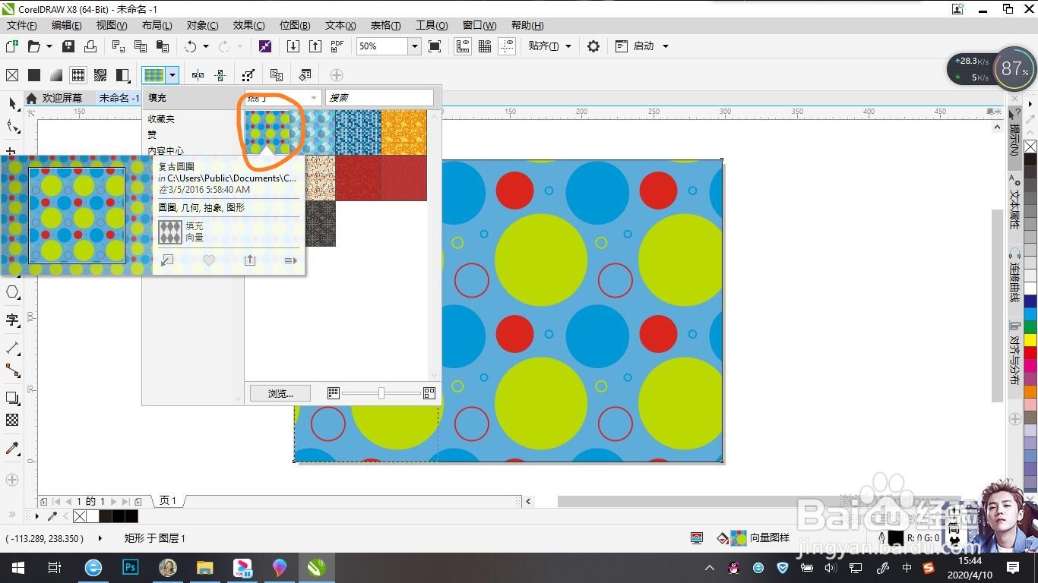This screenshot has width=1038, height=583.
Task: Open the 文件 menu
Action: pos(22,26)
